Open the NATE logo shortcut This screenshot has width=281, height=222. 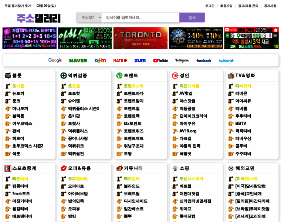tap(120, 60)
